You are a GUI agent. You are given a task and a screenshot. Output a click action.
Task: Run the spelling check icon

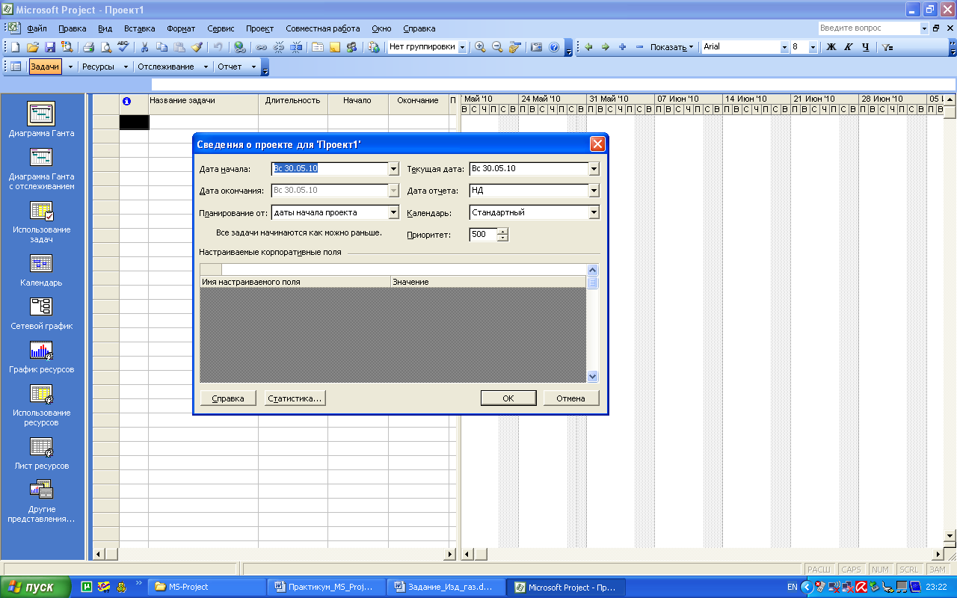coord(123,46)
